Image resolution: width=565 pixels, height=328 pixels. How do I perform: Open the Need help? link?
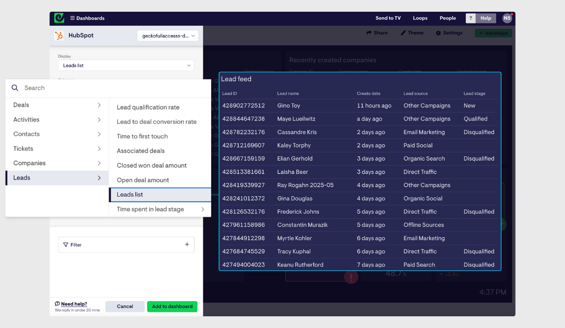[74, 304]
